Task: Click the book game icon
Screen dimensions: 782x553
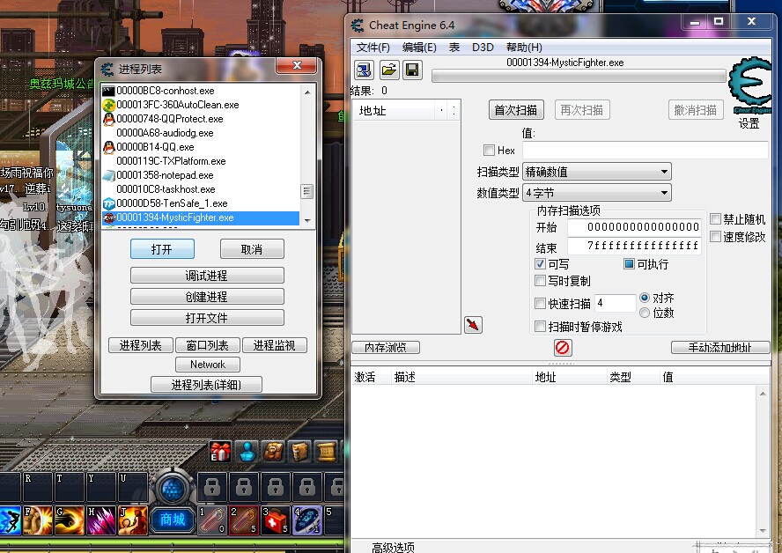Action: tap(299, 452)
